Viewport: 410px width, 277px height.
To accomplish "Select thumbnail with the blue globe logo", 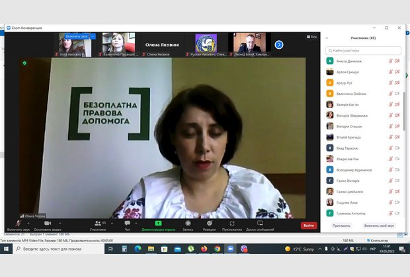I will tap(206, 44).
